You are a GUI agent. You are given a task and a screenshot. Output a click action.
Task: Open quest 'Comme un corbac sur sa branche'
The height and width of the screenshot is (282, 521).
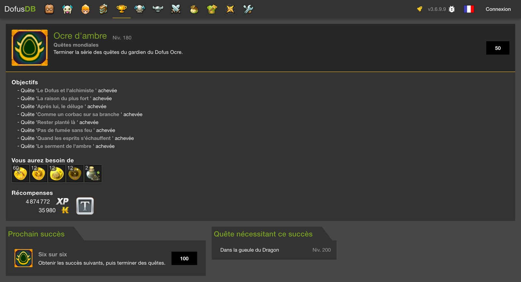coord(78,114)
